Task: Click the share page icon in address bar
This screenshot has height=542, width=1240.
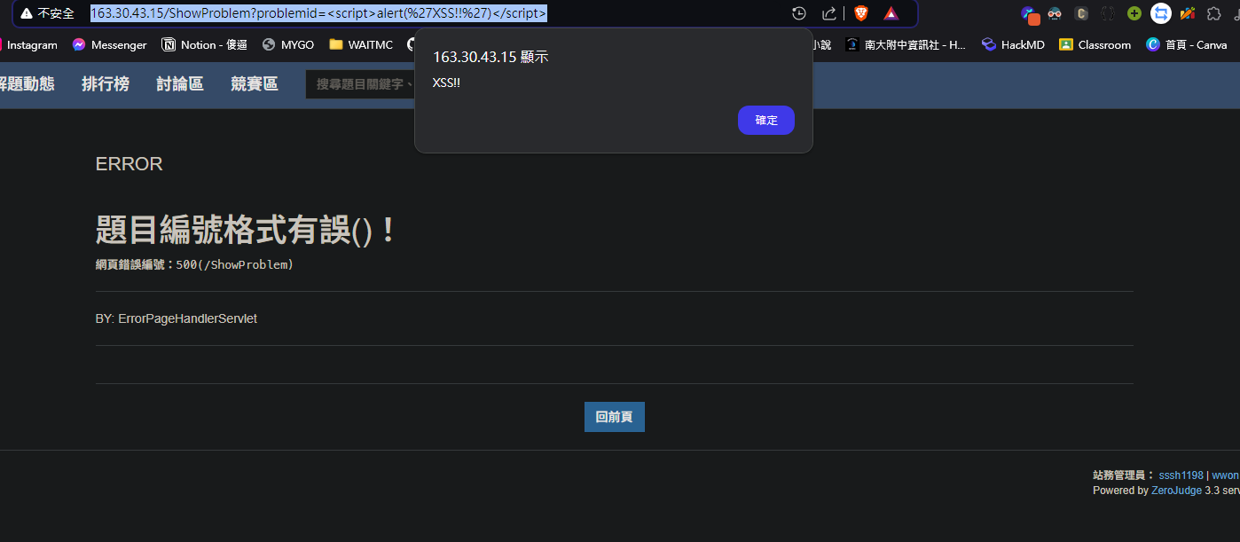Action: 829,13
